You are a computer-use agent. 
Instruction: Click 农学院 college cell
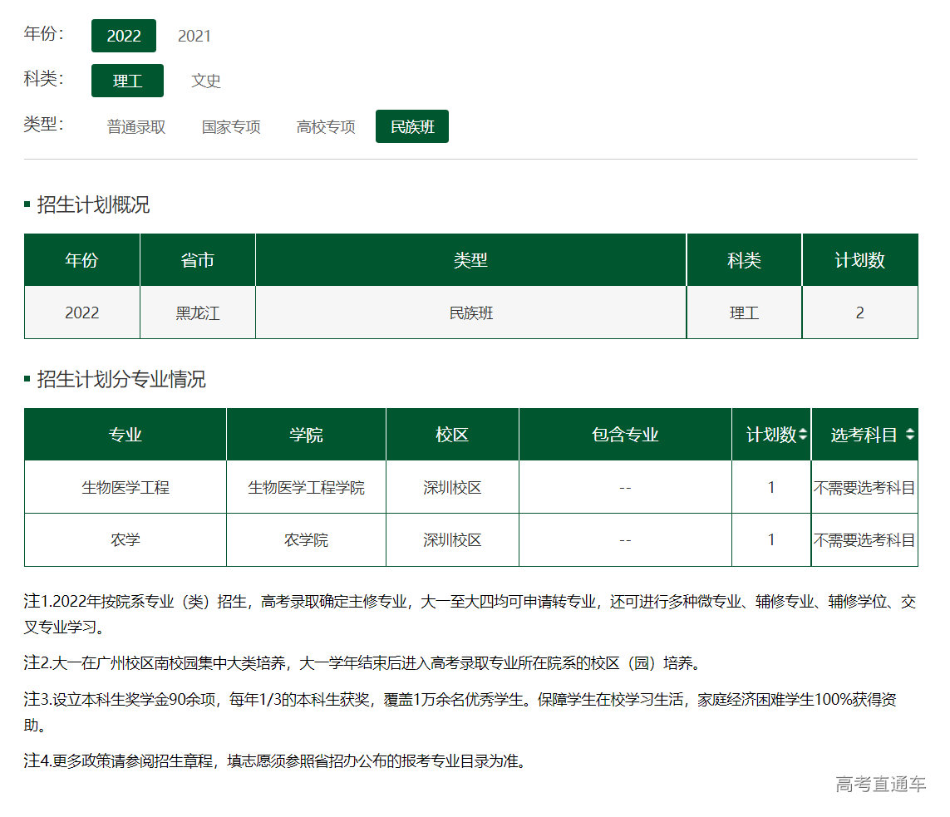(x=306, y=540)
